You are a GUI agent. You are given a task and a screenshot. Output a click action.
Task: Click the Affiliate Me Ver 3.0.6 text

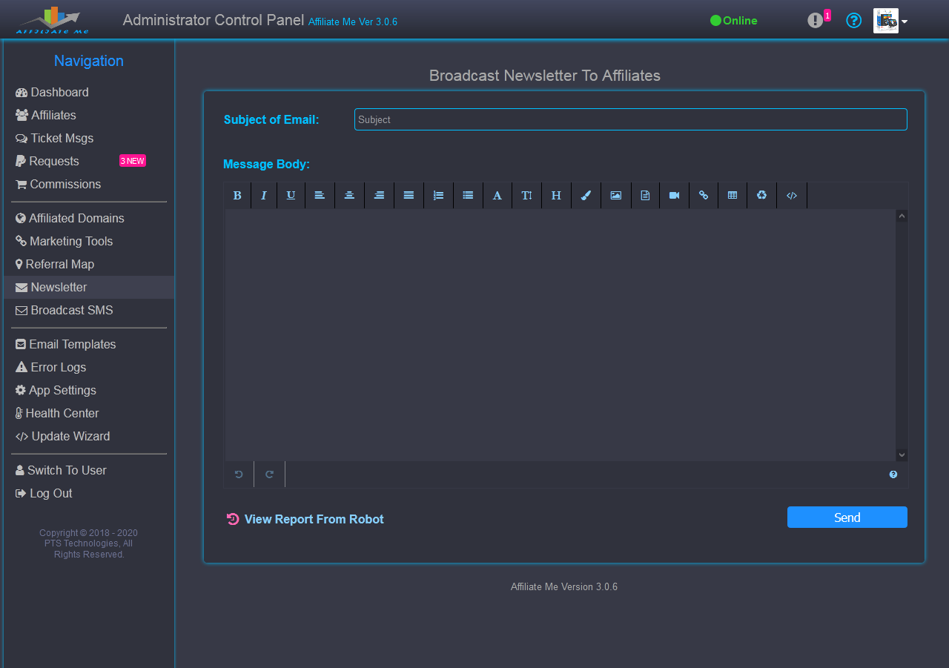point(353,22)
